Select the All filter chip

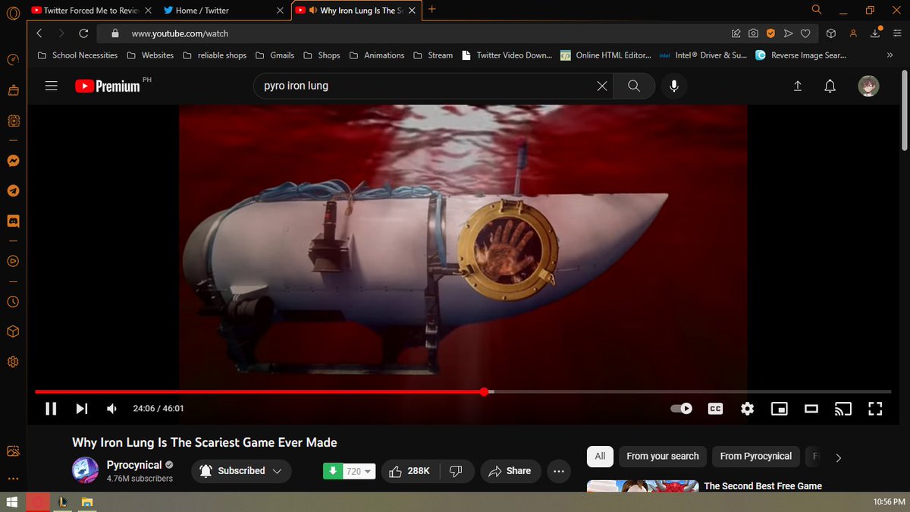click(600, 457)
